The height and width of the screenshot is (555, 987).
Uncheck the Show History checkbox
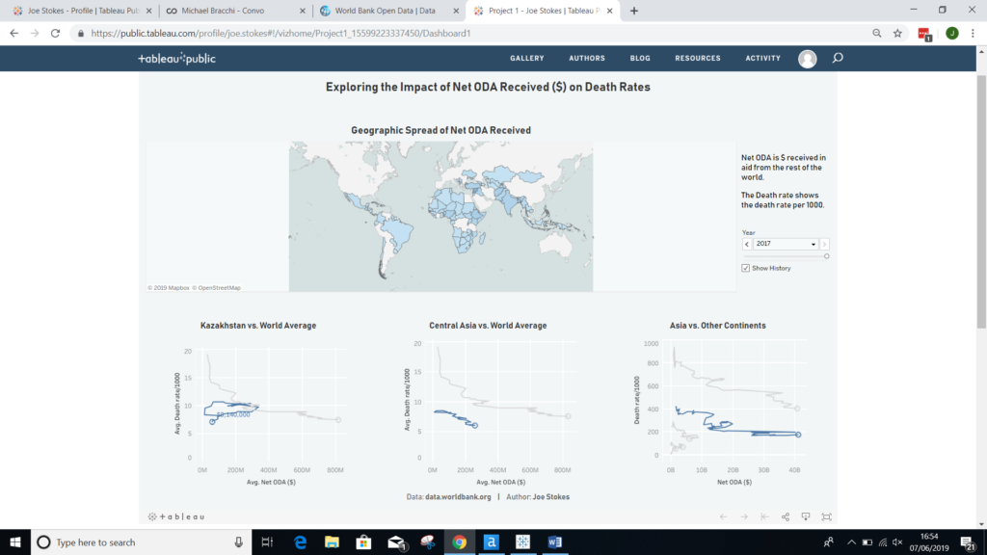[746, 268]
